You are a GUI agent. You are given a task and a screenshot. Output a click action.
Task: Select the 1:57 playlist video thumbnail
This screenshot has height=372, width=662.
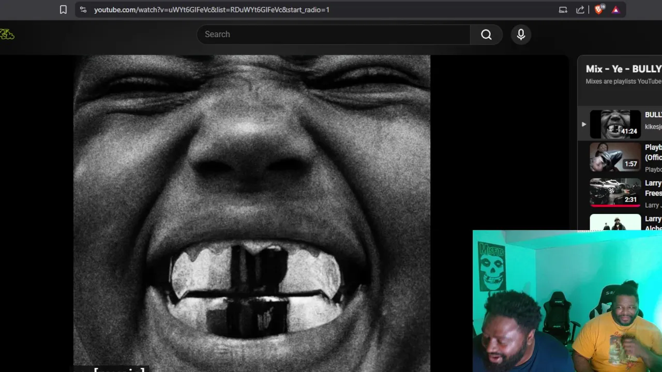click(615, 157)
